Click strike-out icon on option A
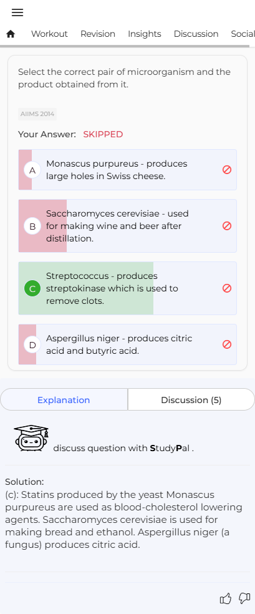Image resolution: width=255 pixels, height=614 pixels. (227, 170)
